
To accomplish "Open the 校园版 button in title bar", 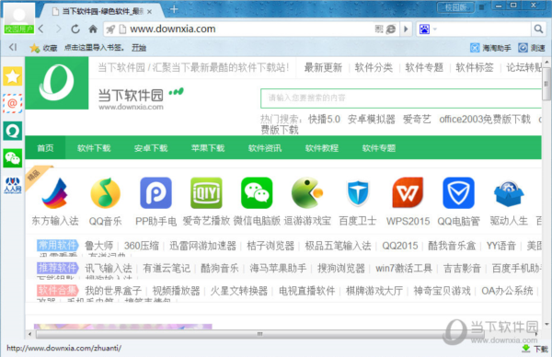I will click(455, 7).
